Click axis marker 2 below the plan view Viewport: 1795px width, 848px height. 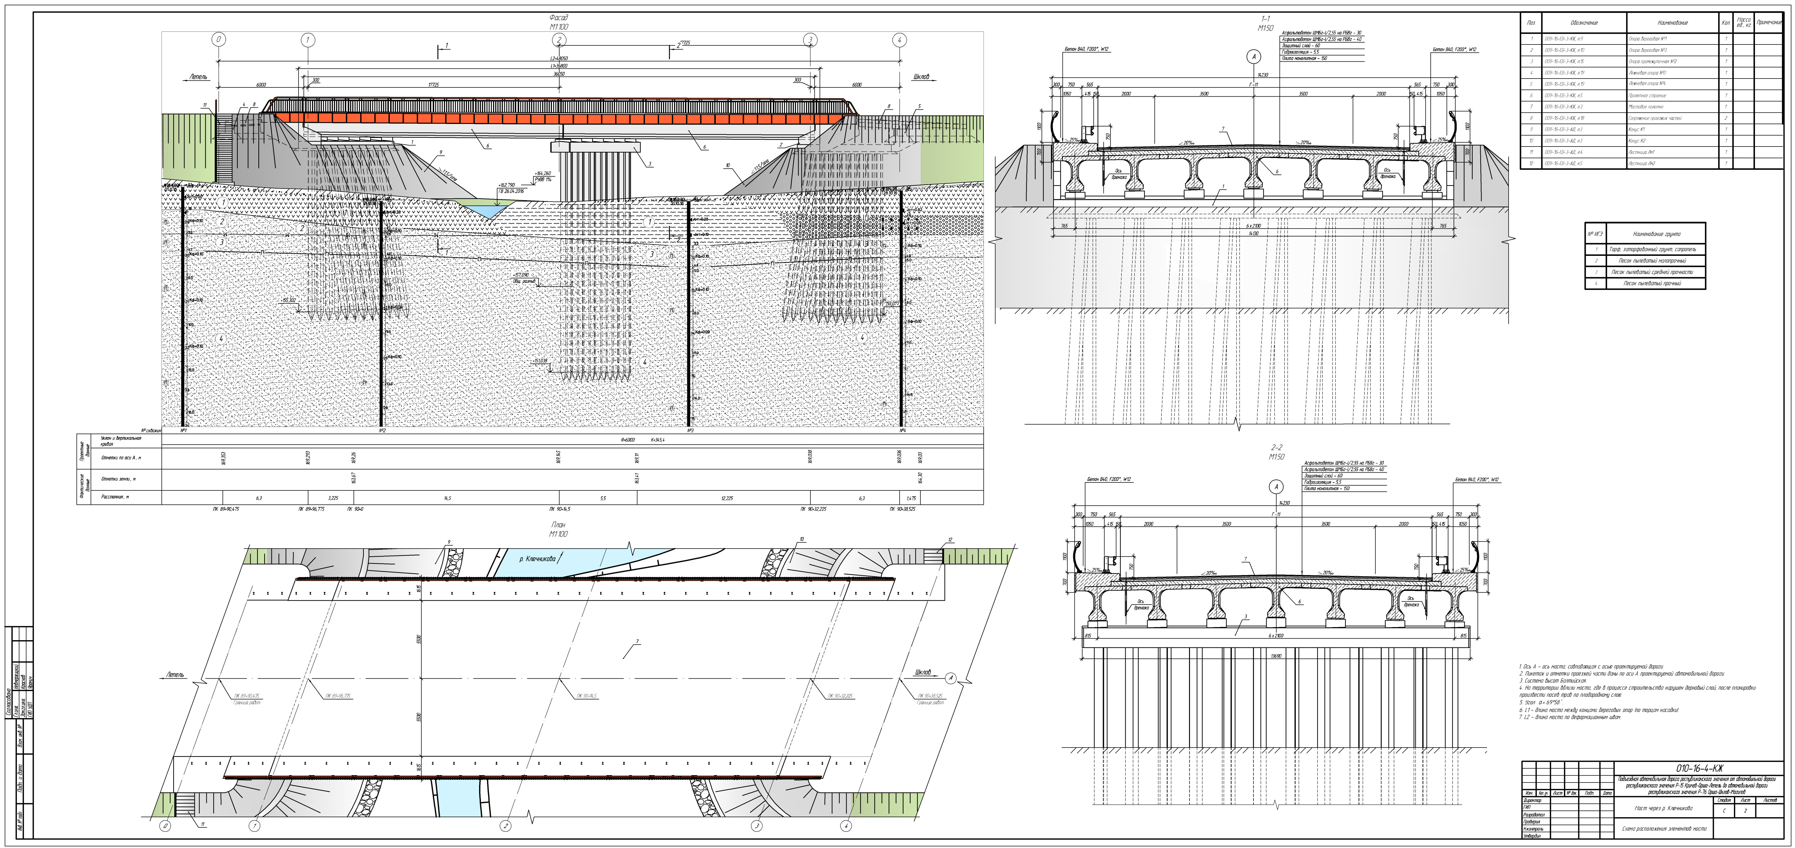506,826
